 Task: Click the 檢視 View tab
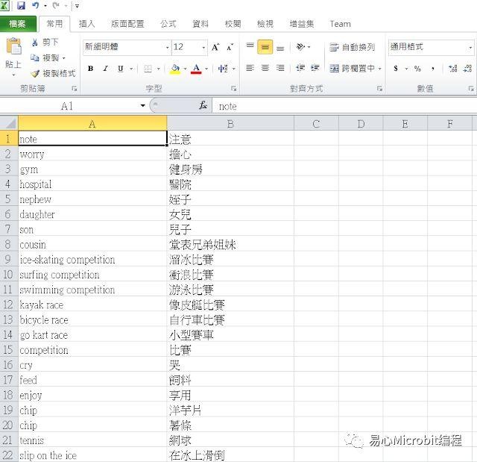(x=265, y=24)
